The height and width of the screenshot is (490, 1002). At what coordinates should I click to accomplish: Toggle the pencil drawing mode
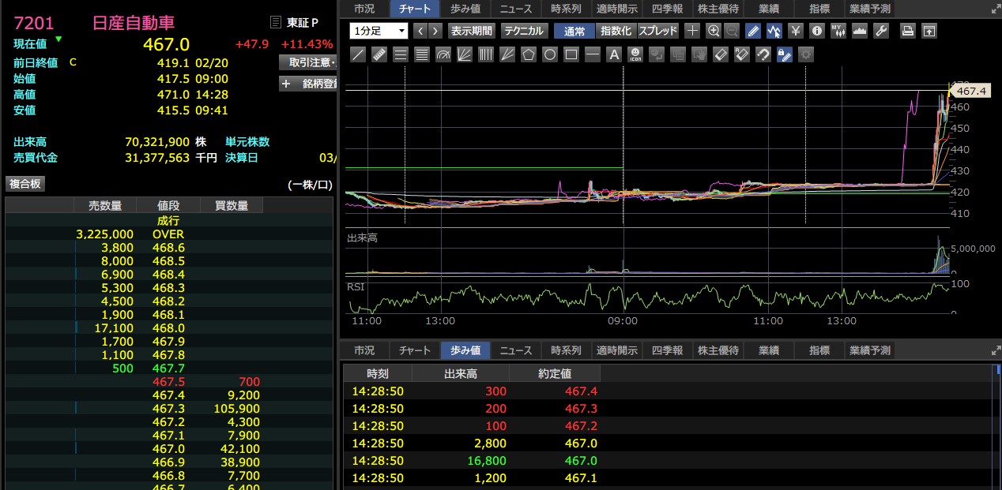pos(753,31)
